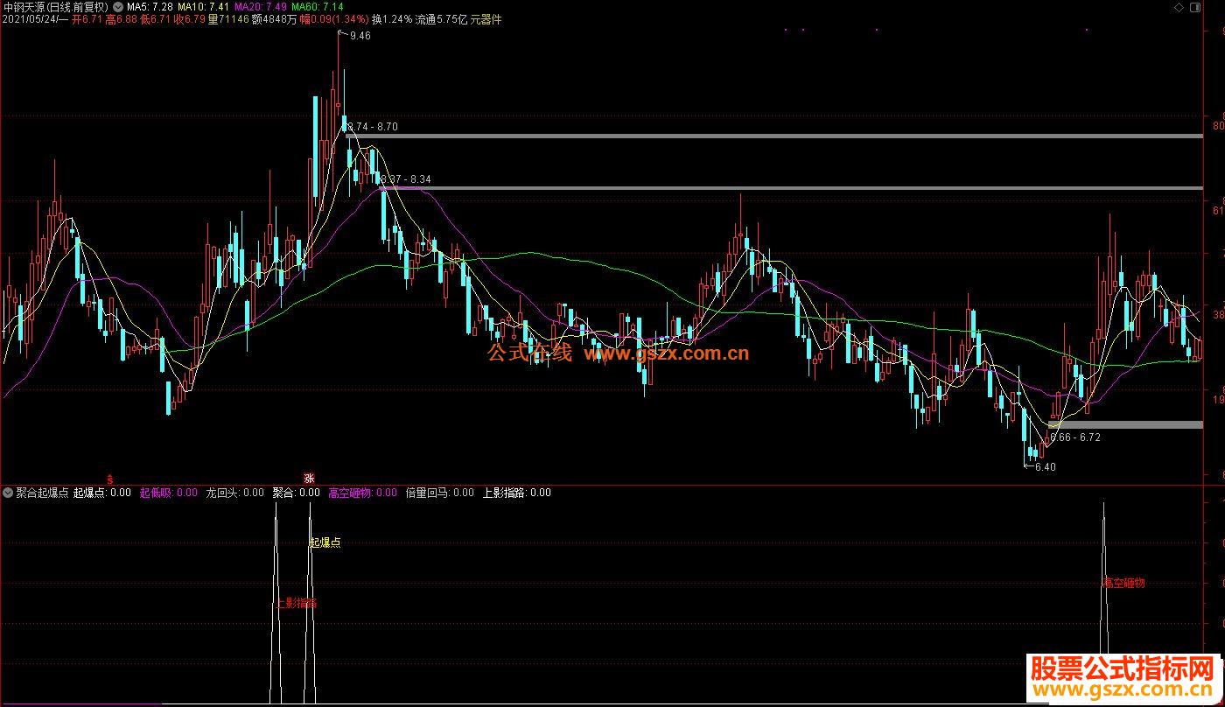Click the 龙回头: 0.00 indicator value
This screenshot has width=1225, height=707.
(x=234, y=493)
